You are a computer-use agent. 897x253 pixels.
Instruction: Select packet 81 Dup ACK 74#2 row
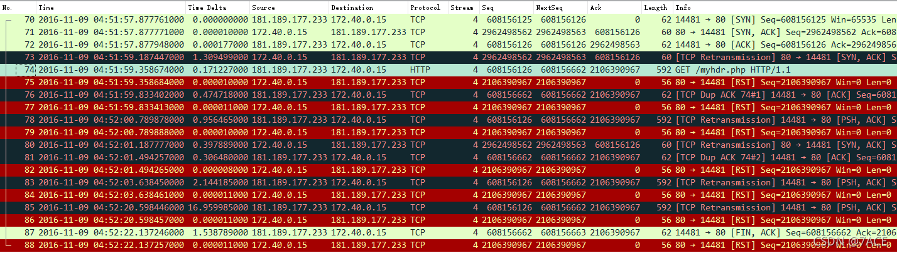[x=448, y=157]
